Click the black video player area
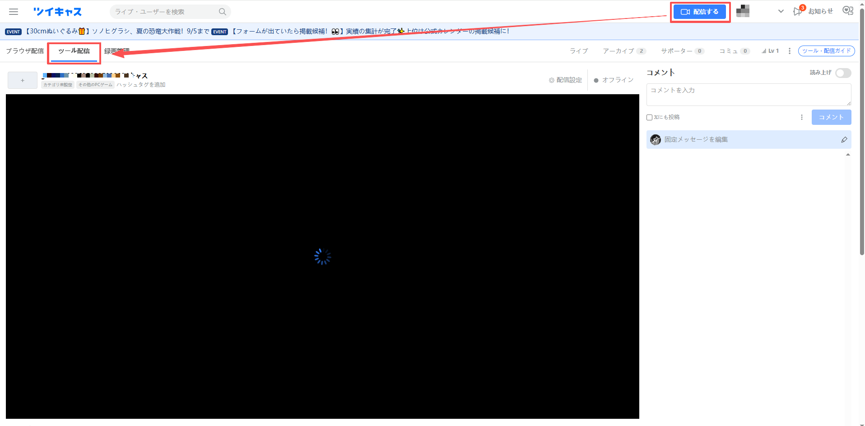865x426 pixels. point(322,257)
